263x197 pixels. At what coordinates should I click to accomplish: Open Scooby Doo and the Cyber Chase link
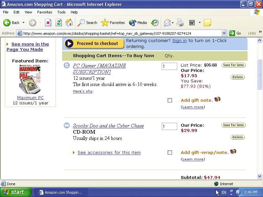click(x=108, y=126)
